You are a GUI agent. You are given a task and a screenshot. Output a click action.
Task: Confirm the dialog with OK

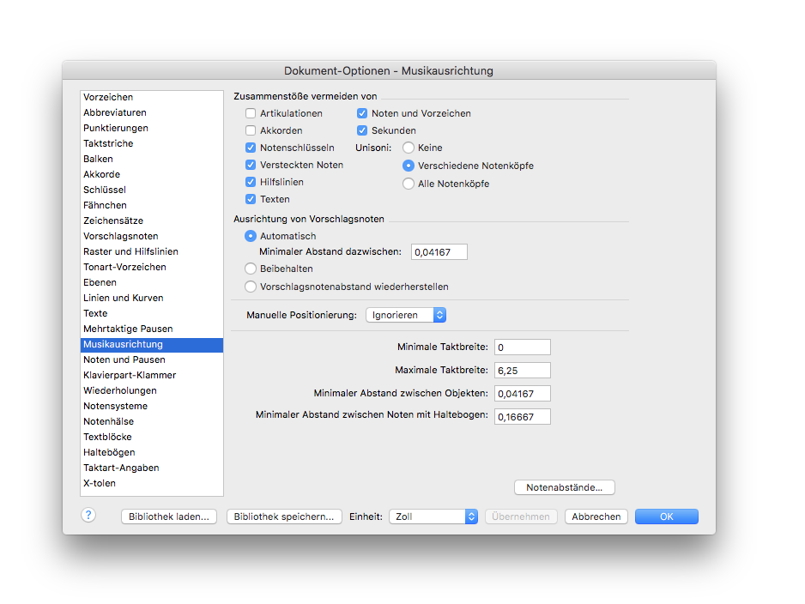point(666,516)
